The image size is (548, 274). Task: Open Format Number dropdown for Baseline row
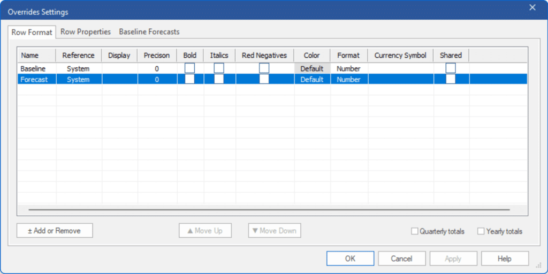(348, 68)
